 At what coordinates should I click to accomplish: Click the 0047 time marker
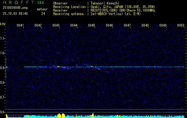[x=127, y=25]
